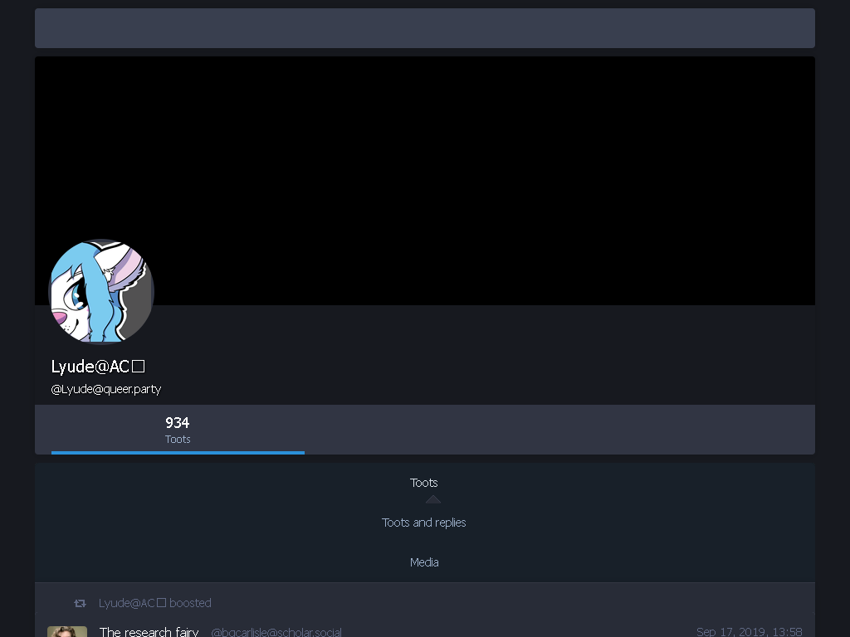Click the emoji placeholder in the boosted line
Screen dimensions: 850x637
(x=161, y=603)
